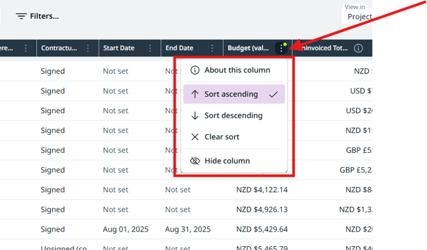Click the filter lines icon
Screen dimensions: 427x250
(21, 17)
